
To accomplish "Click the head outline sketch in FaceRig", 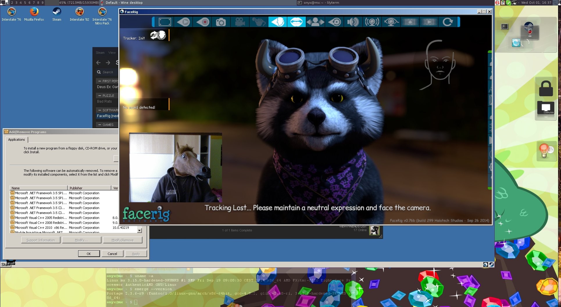I will point(438,65).
